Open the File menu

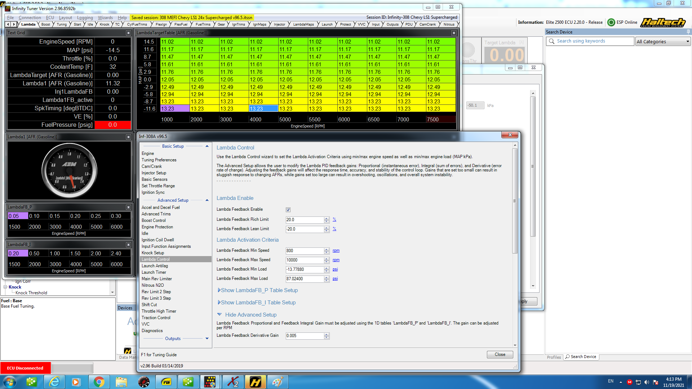(x=10, y=18)
